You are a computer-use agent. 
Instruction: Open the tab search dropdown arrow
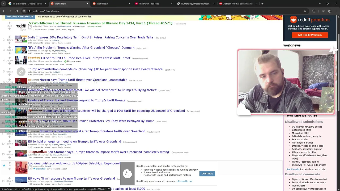[x=3, y=4]
